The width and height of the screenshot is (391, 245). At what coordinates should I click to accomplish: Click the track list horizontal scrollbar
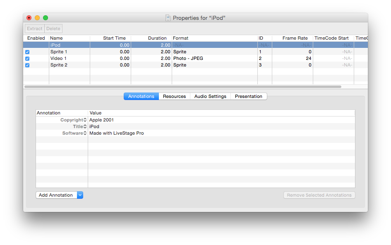click(x=183, y=87)
